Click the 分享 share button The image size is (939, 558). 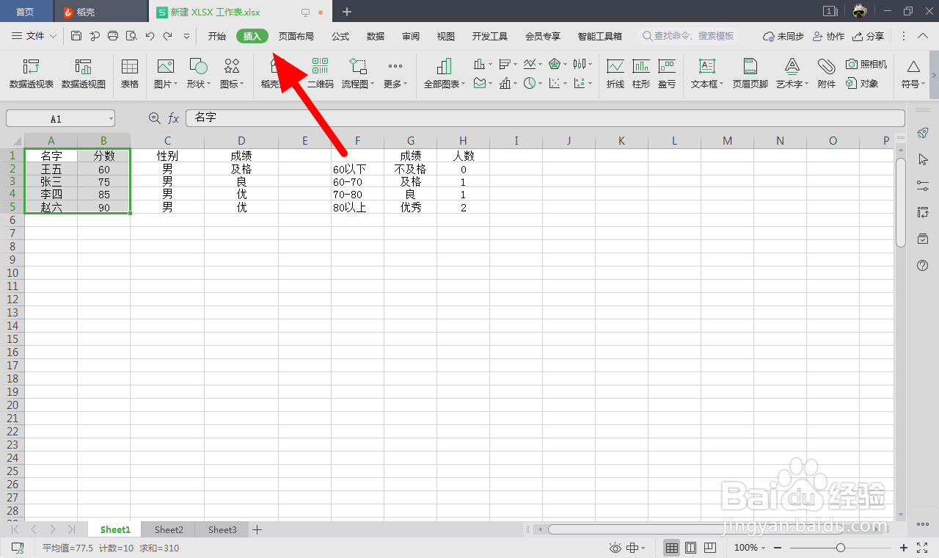pyautogui.click(x=869, y=36)
